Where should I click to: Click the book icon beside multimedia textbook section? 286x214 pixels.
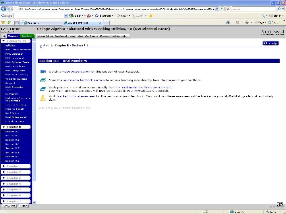(x=43, y=80)
